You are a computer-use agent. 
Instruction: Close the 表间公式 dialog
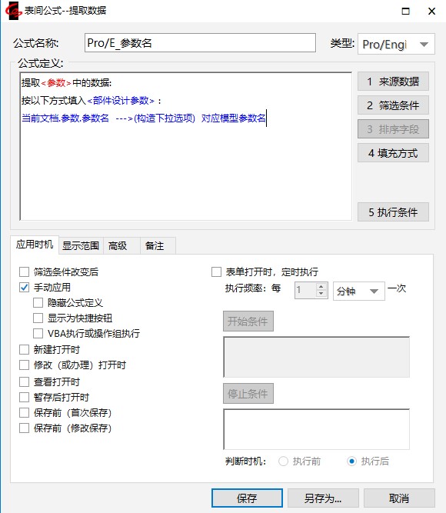click(431, 11)
